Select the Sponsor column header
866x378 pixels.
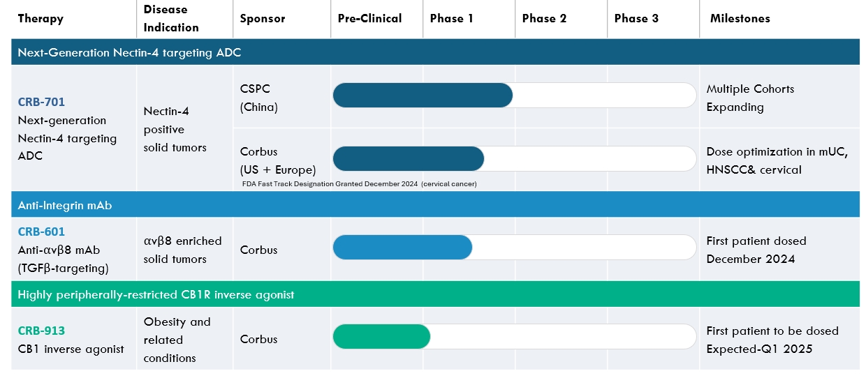coord(262,19)
